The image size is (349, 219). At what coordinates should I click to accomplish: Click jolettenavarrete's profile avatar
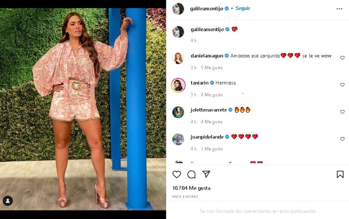178,112
